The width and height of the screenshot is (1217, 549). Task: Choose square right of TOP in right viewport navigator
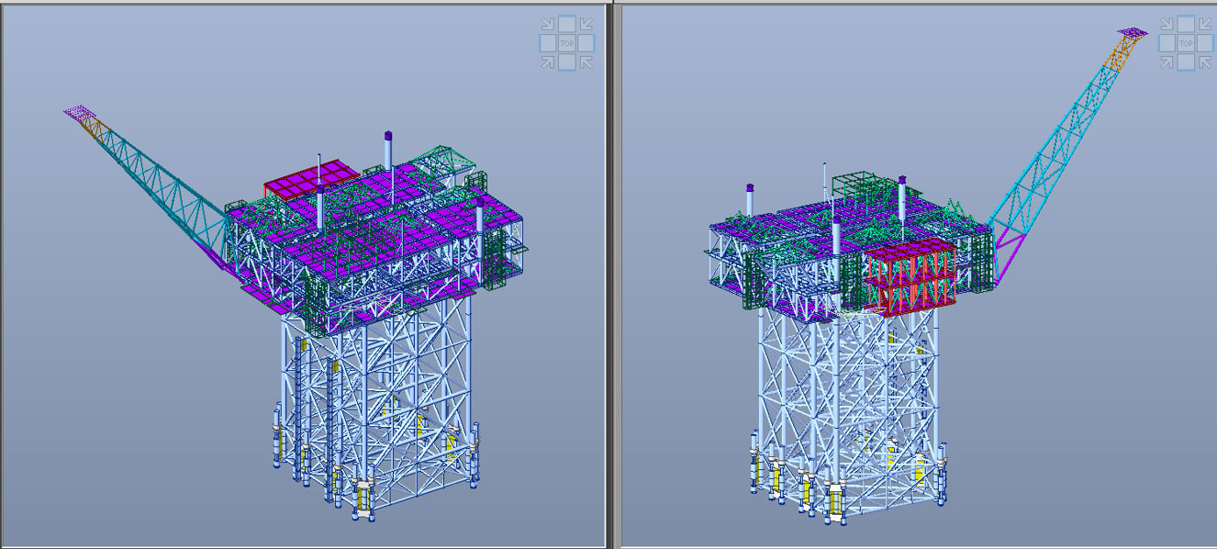point(1205,43)
